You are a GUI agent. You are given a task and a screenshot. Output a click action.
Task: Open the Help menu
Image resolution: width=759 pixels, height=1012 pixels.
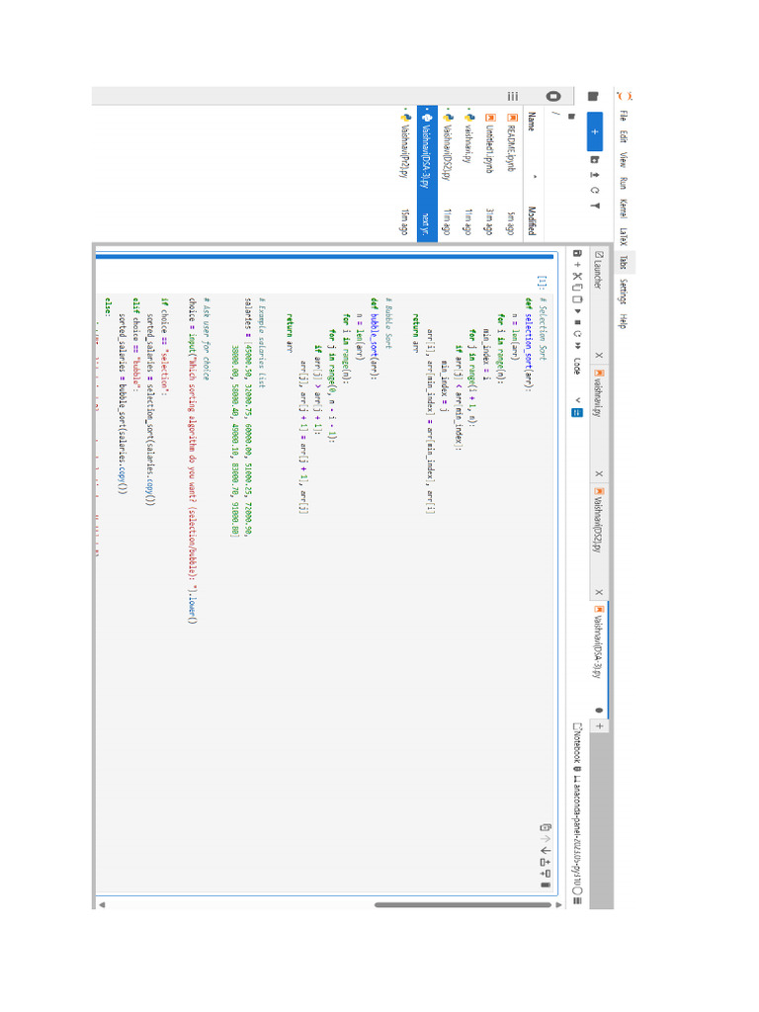[624, 321]
